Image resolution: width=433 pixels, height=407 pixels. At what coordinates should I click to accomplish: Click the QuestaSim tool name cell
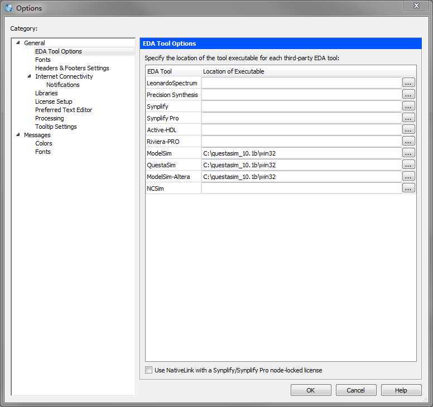[x=173, y=164]
